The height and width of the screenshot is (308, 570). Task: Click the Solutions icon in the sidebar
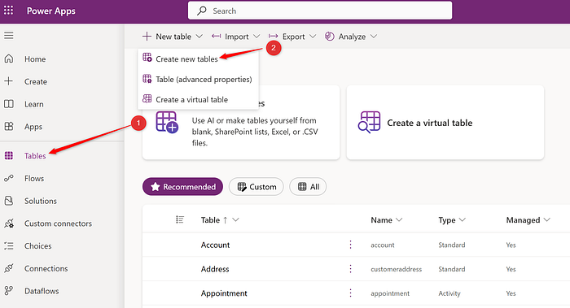tap(9, 201)
